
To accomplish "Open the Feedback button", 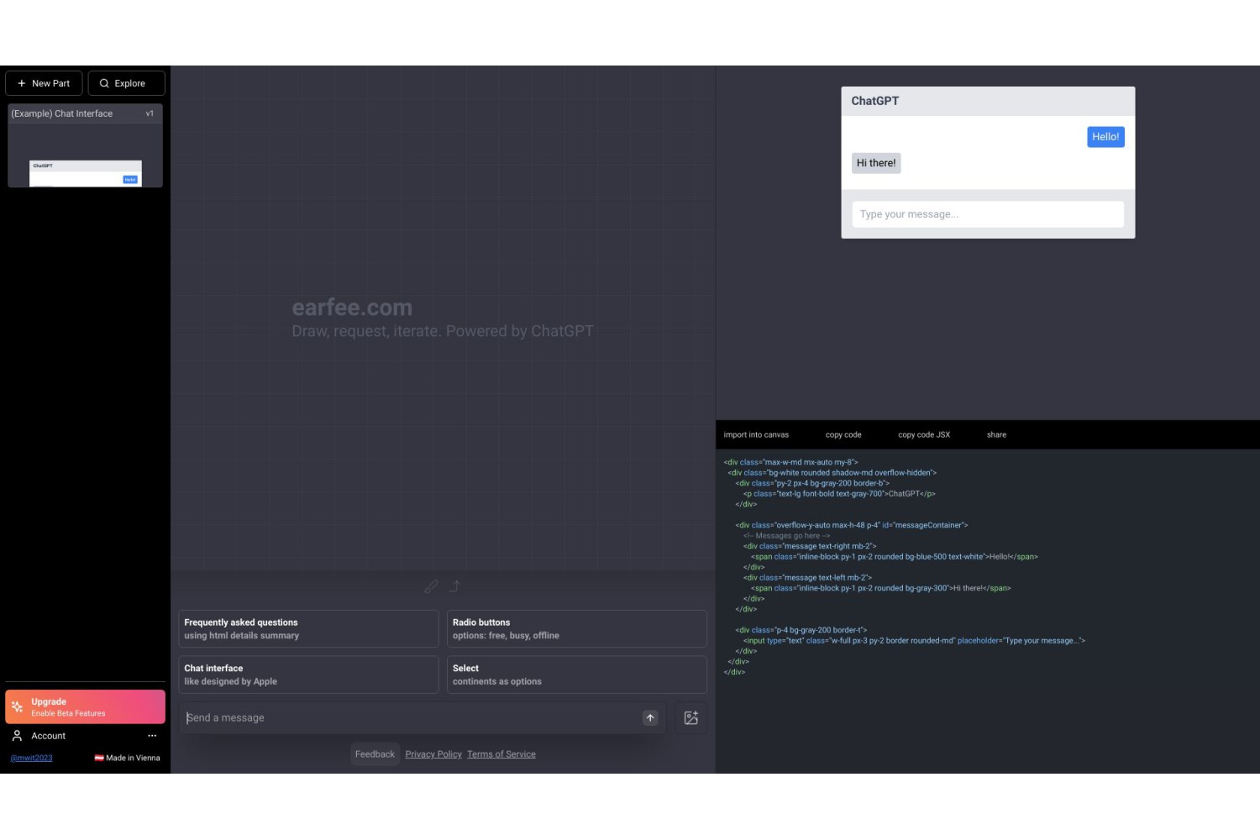I will 375,754.
